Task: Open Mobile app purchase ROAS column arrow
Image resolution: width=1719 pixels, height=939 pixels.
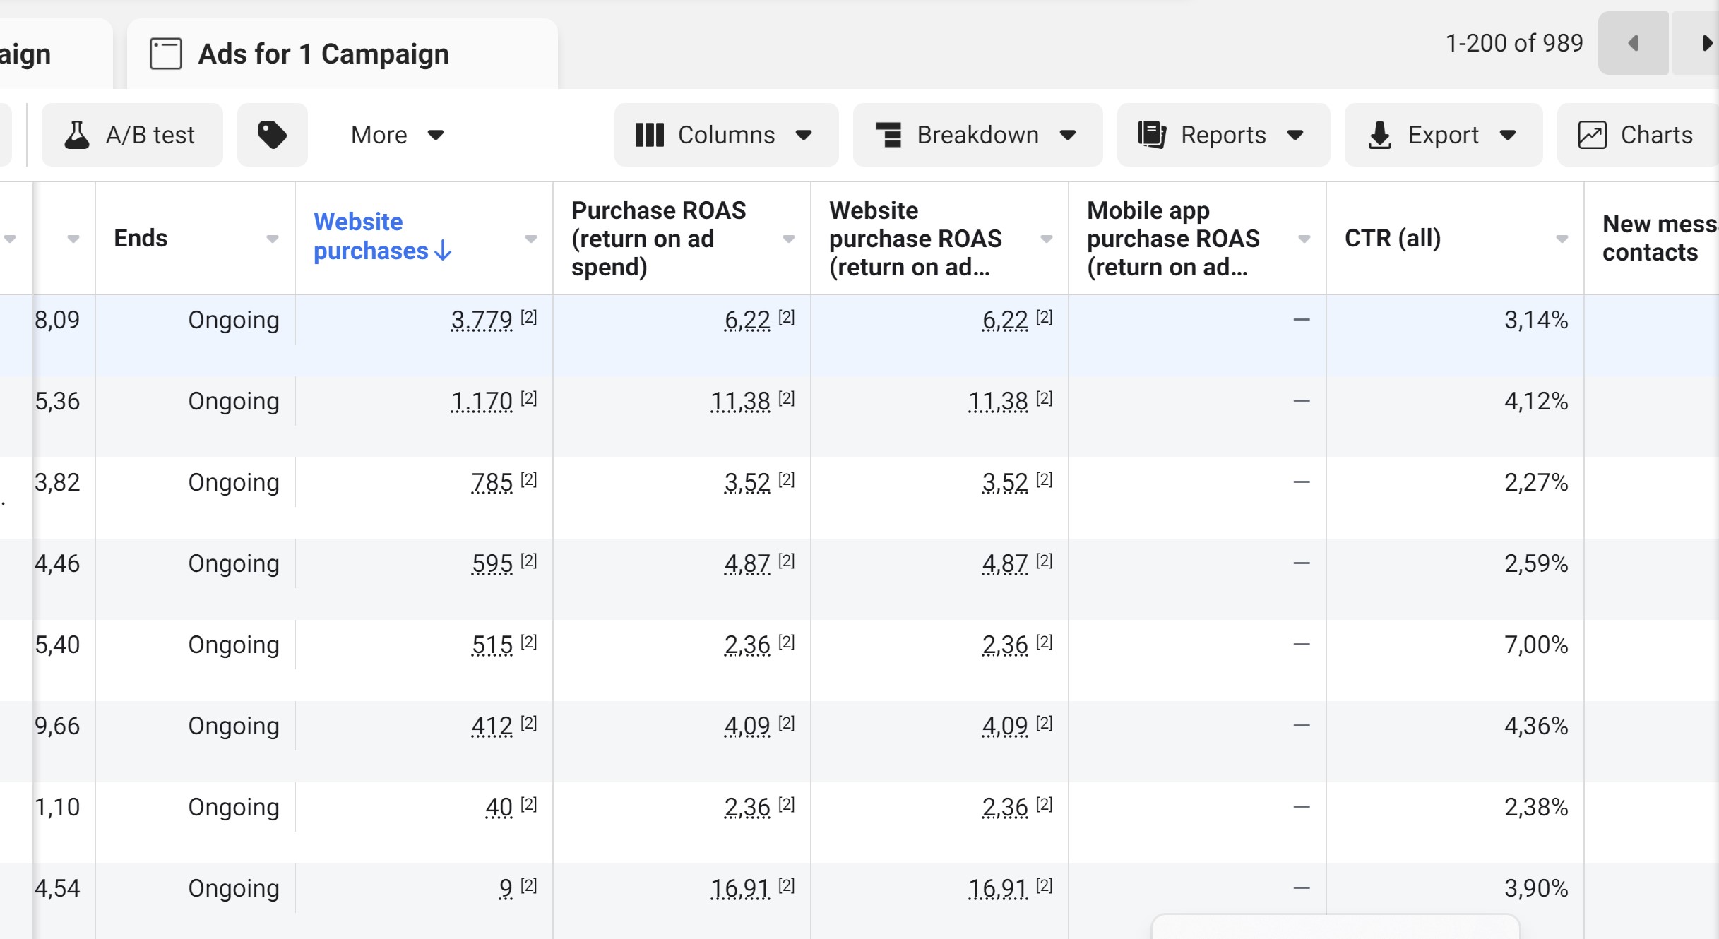Action: tap(1304, 239)
